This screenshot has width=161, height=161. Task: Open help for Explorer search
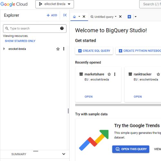pos(62,28)
